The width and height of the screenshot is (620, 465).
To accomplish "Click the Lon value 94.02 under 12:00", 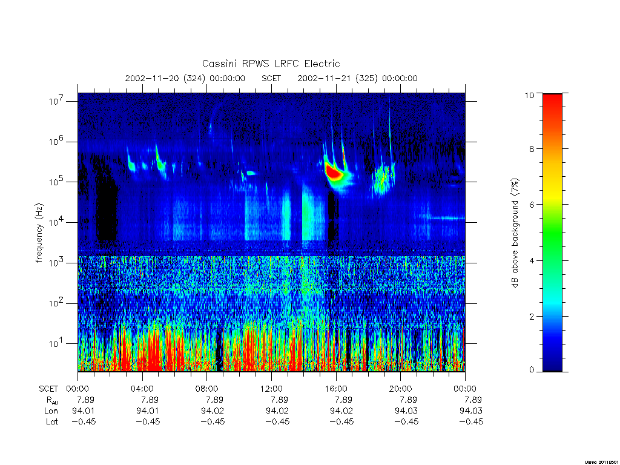I will (x=277, y=411).
